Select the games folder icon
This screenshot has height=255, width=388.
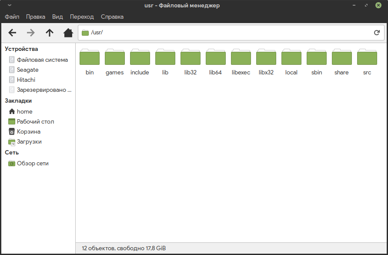pos(115,57)
